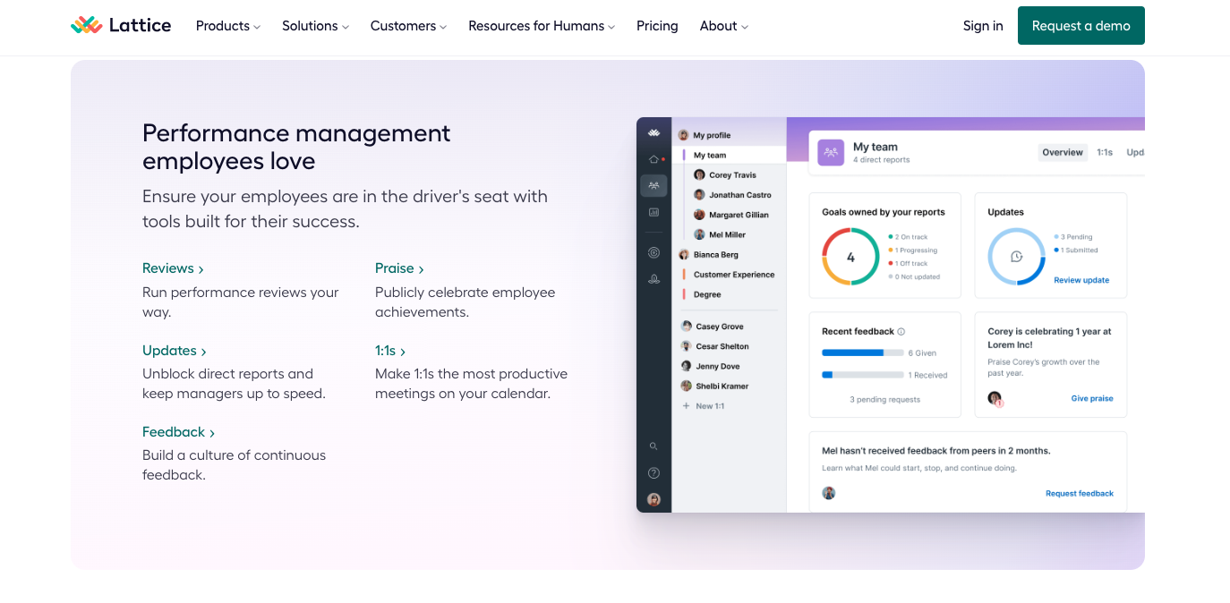
Task: Open the Feedback feature link
Action: (178, 432)
